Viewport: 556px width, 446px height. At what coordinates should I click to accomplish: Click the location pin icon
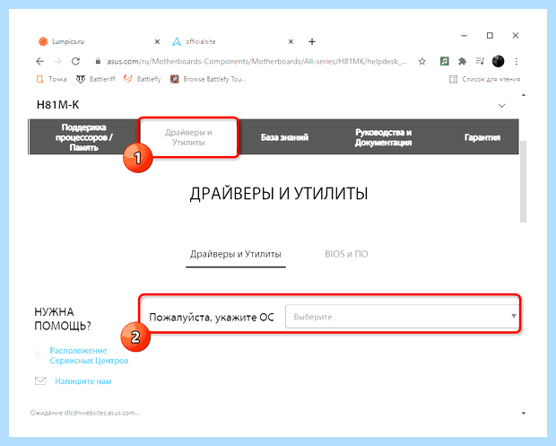click(38, 354)
